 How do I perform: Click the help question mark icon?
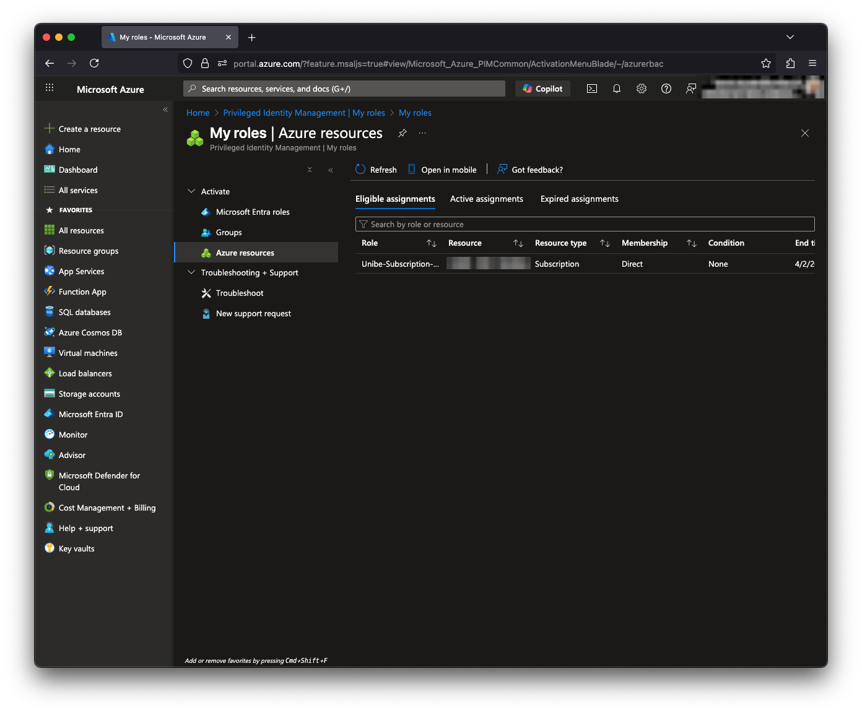click(666, 89)
